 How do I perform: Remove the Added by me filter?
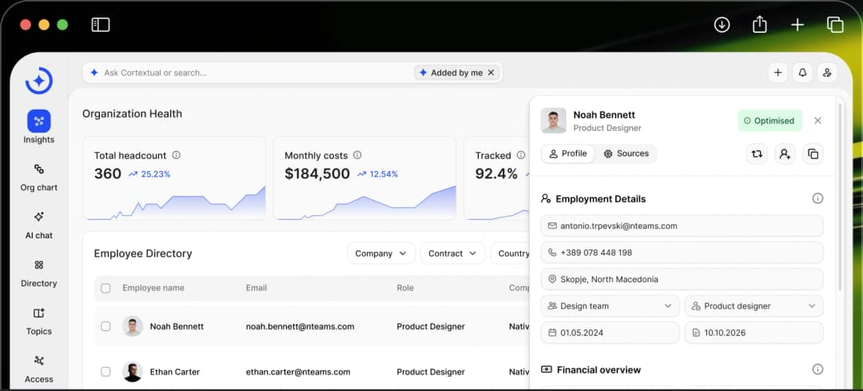click(x=491, y=73)
